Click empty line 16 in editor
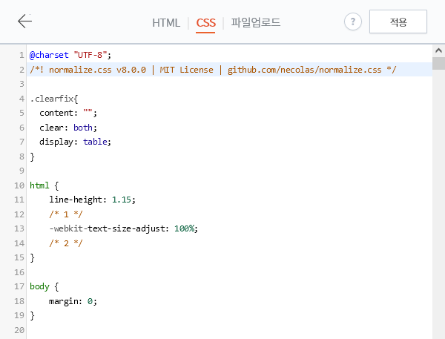The width and height of the screenshot is (445, 339). [x=229, y=272]
